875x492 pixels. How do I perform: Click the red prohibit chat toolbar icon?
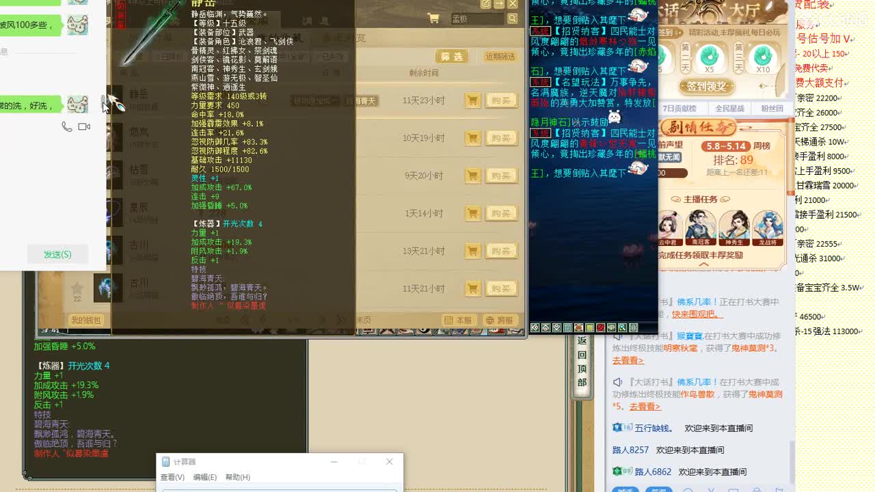(601, 328)
